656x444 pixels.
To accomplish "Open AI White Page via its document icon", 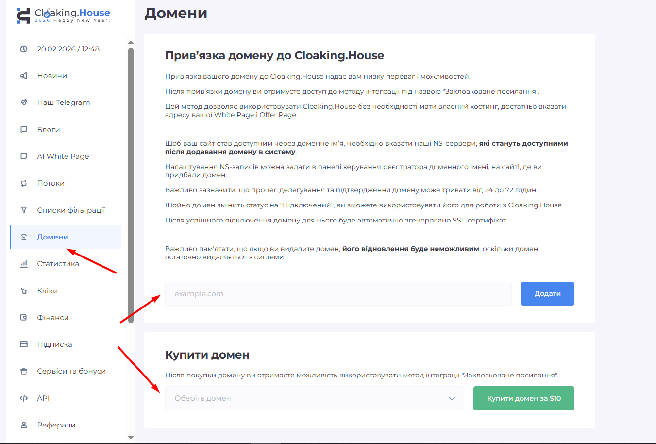I will pos(24,156).
